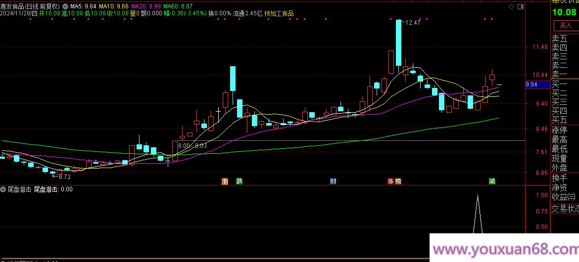This screenshot has width=579, height=262.
Task: Expand the 尾盘潜击 indicator dropdown arrow
Action: pos(3,189)
